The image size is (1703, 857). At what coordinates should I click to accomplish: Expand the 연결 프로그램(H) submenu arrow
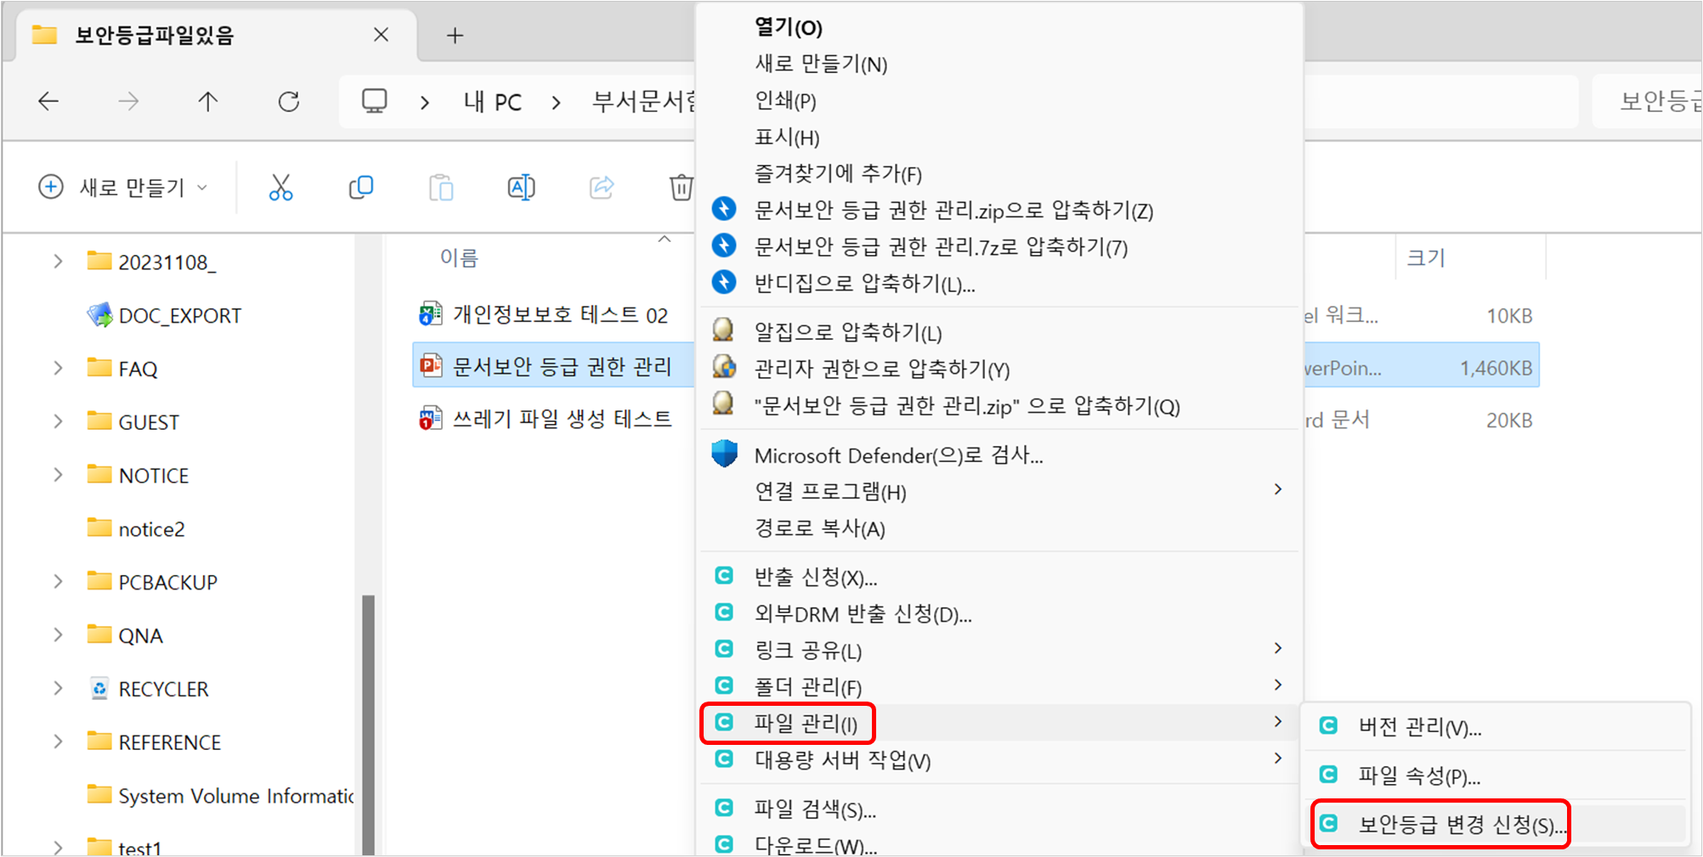1277,490
